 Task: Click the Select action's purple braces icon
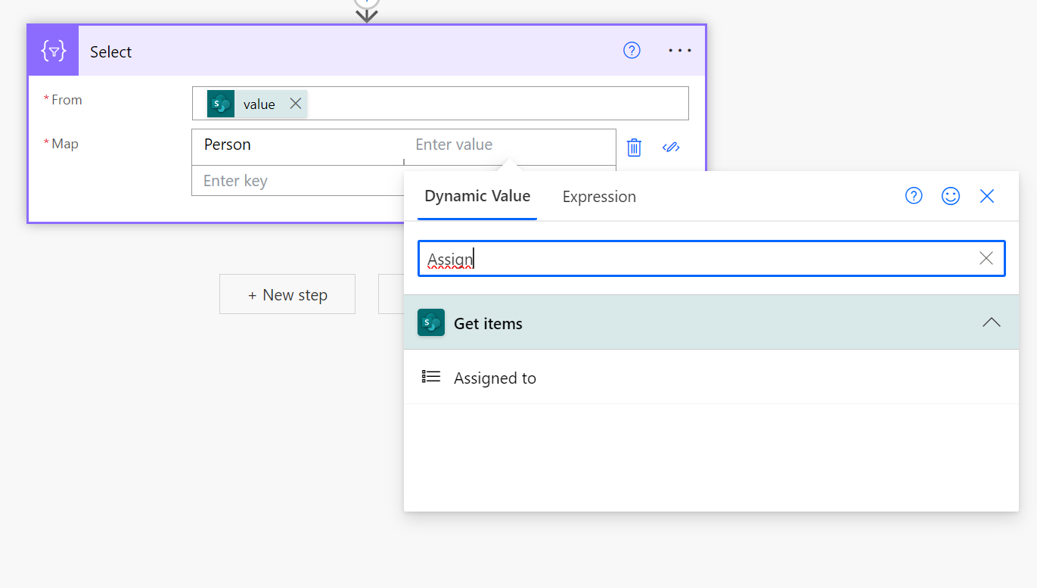click(52, 50)
